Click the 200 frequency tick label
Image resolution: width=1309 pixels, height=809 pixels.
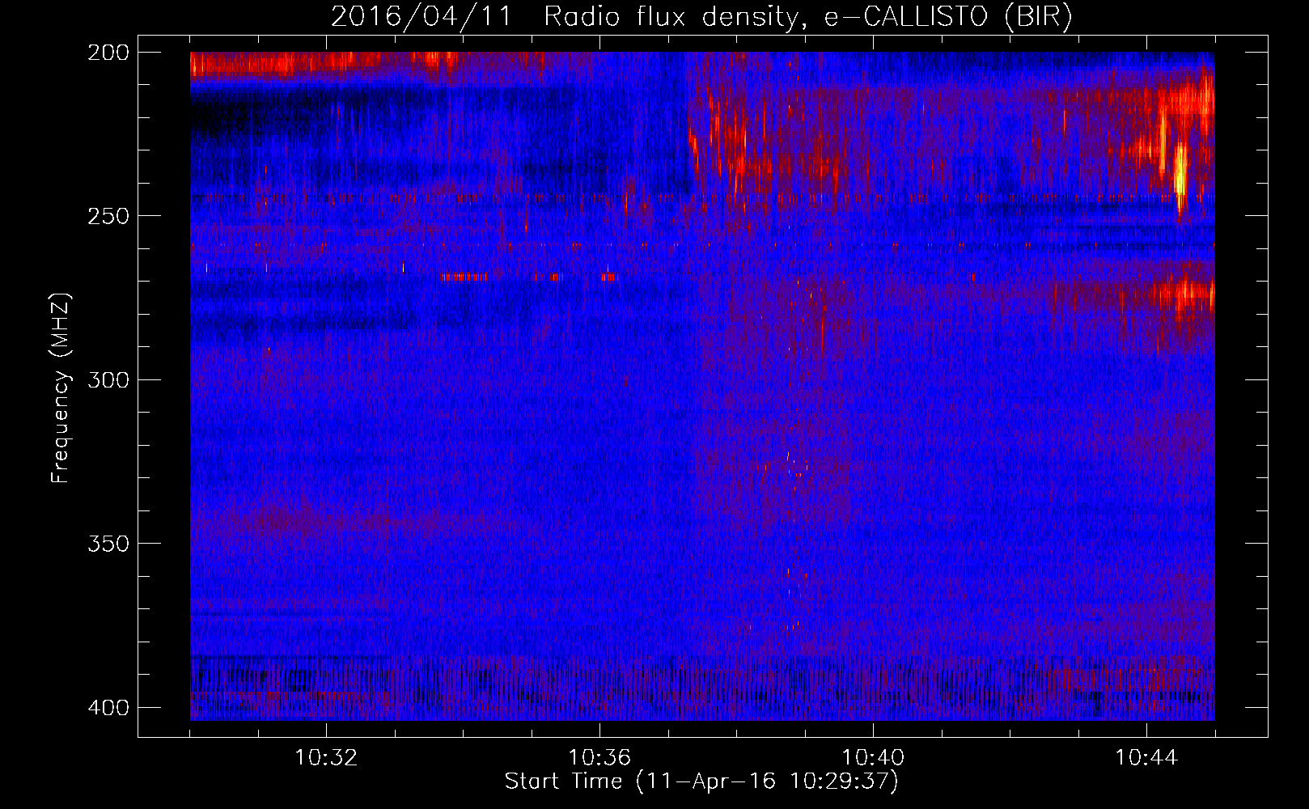[108, 52]
